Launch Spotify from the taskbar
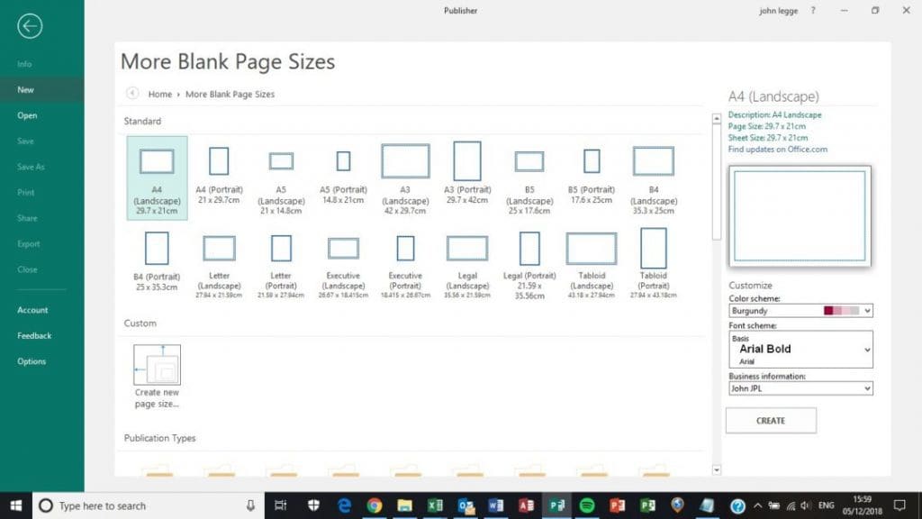922x519 pixels. coord(588,506)
